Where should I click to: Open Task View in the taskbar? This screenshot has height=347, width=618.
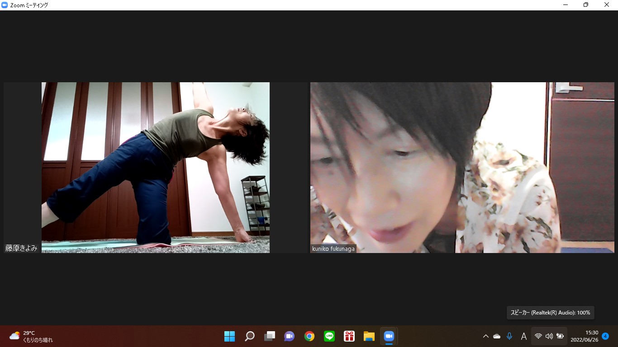point(270,336)
